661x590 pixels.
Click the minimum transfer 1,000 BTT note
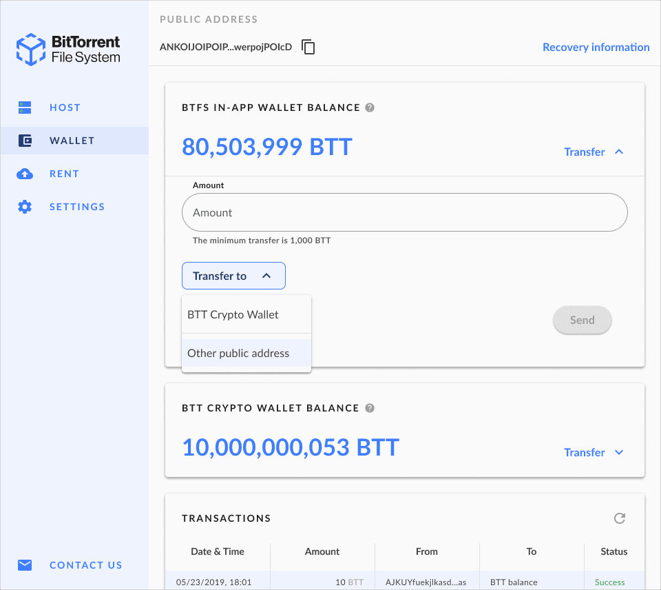click(x=262, y=241)
